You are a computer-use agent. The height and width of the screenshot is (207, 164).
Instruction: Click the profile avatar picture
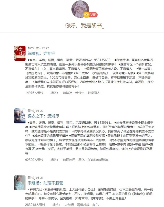80,9
